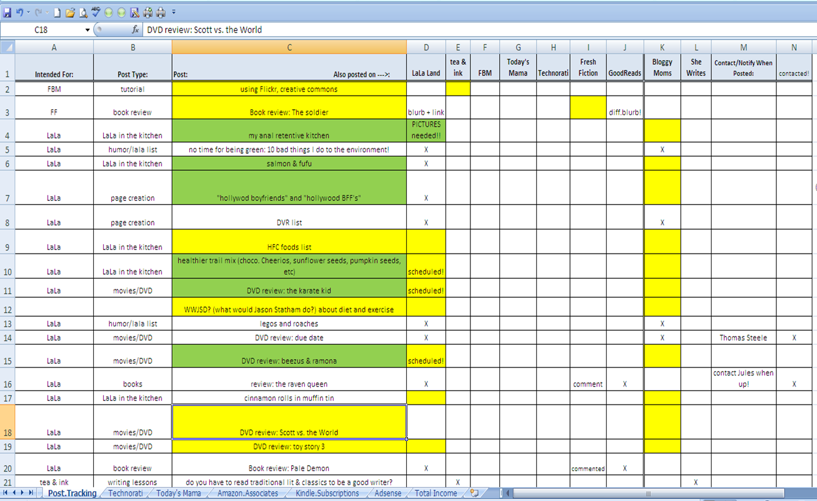The height and width of the screenshot is (501, 817).
Task: Click the 'Fresh Fiction' heading cell
Action: click(588, 68)
